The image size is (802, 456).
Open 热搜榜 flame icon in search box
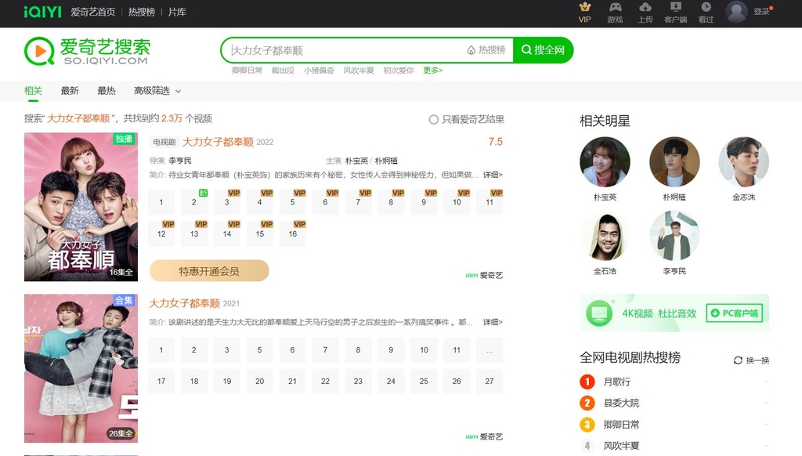[x=471, y=50]
